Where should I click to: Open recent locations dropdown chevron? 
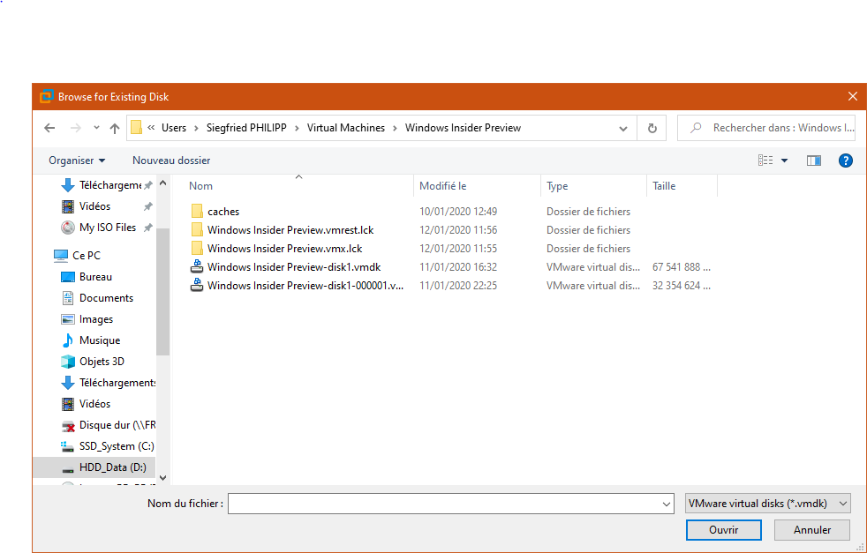96,128
